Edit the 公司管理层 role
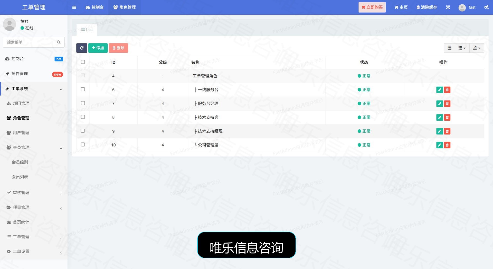Image resolution: width=493 pixels, height=269 pixels. 440,145
